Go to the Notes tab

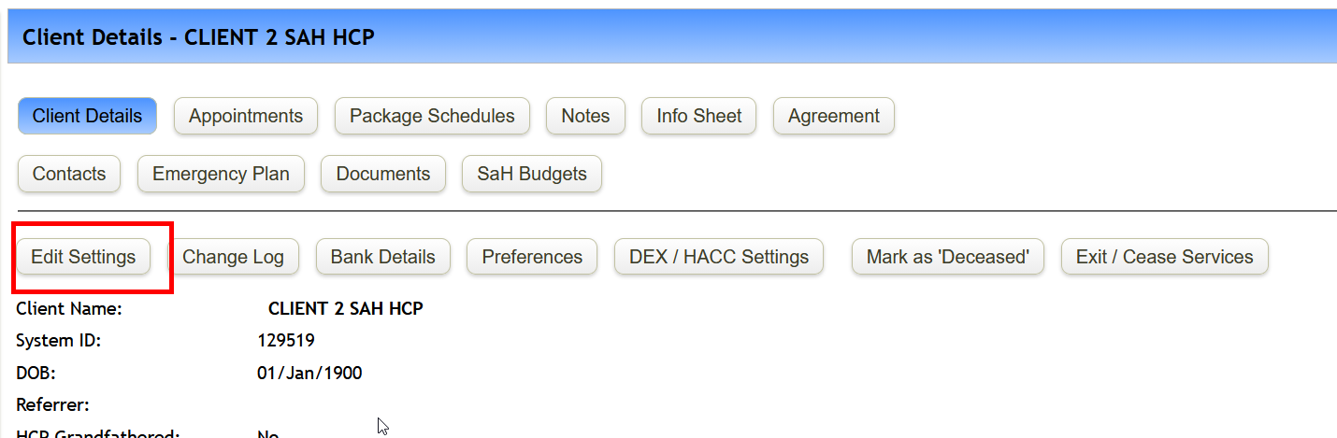(585, 117)
